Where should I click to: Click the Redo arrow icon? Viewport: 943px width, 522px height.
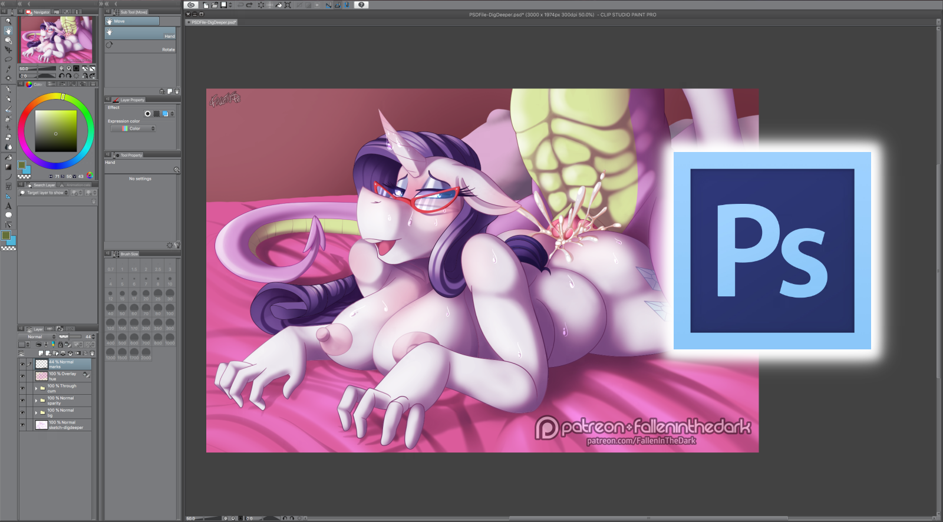click(249, 5)
